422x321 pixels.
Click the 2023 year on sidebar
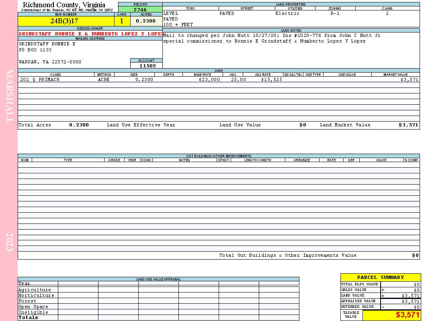tap(9, 242)
